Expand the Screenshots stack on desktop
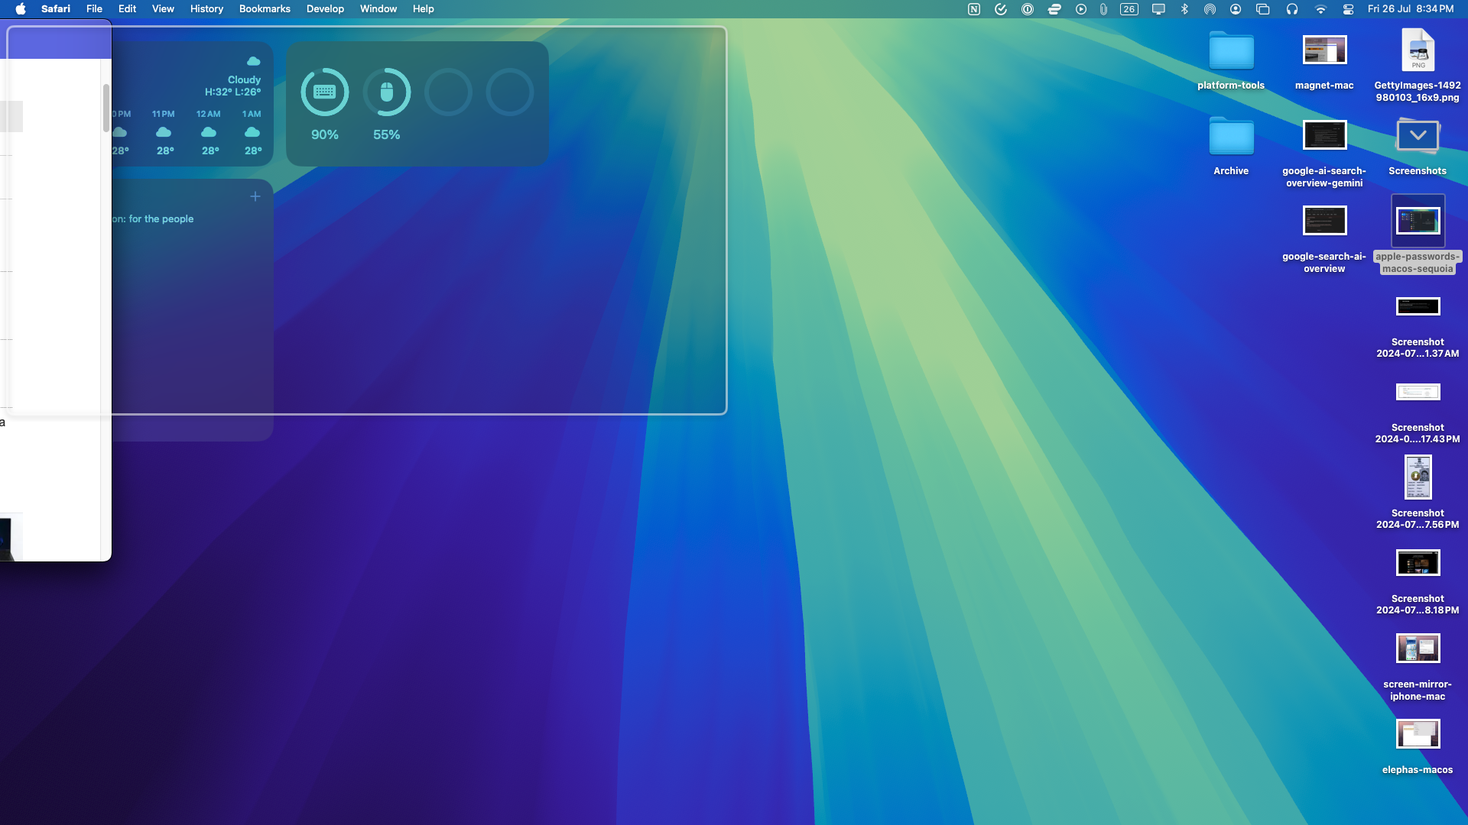Image resolution: width=1468 pixels, height=825 pixels. 1418,136
